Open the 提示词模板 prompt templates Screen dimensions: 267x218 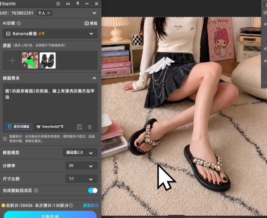(19, 127)
